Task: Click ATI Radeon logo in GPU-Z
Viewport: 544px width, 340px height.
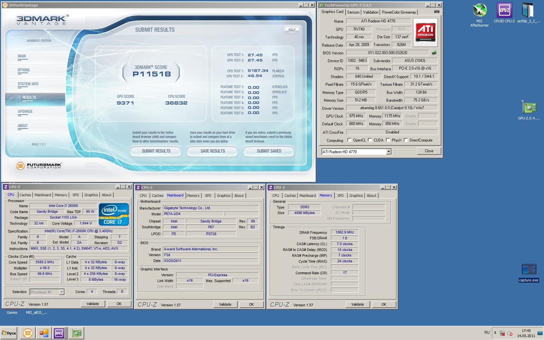Action: (425, 33)
